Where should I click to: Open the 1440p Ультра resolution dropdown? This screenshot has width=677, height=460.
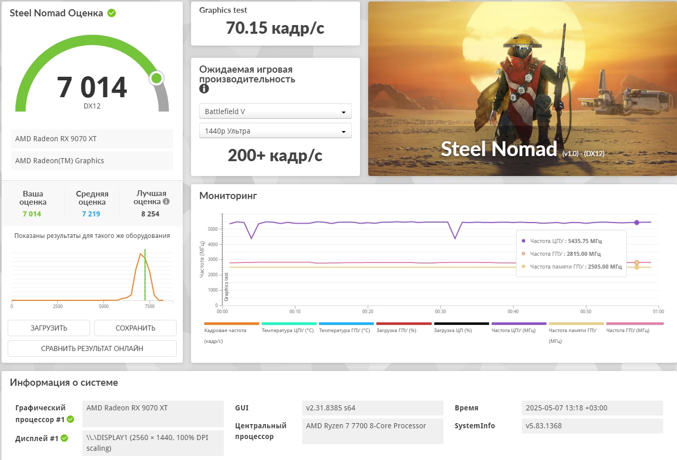275,131
